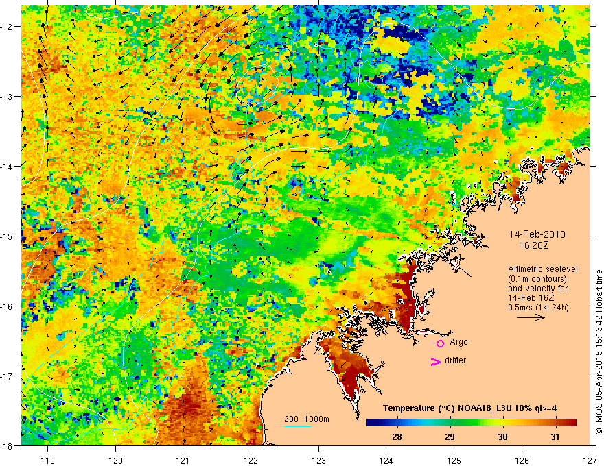Click the magenta Argo circle legend symbol

[x=440, y=343]
